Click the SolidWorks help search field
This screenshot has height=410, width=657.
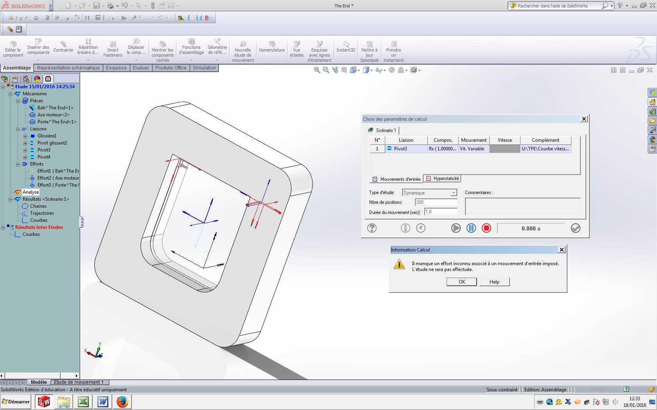(559, 5)
